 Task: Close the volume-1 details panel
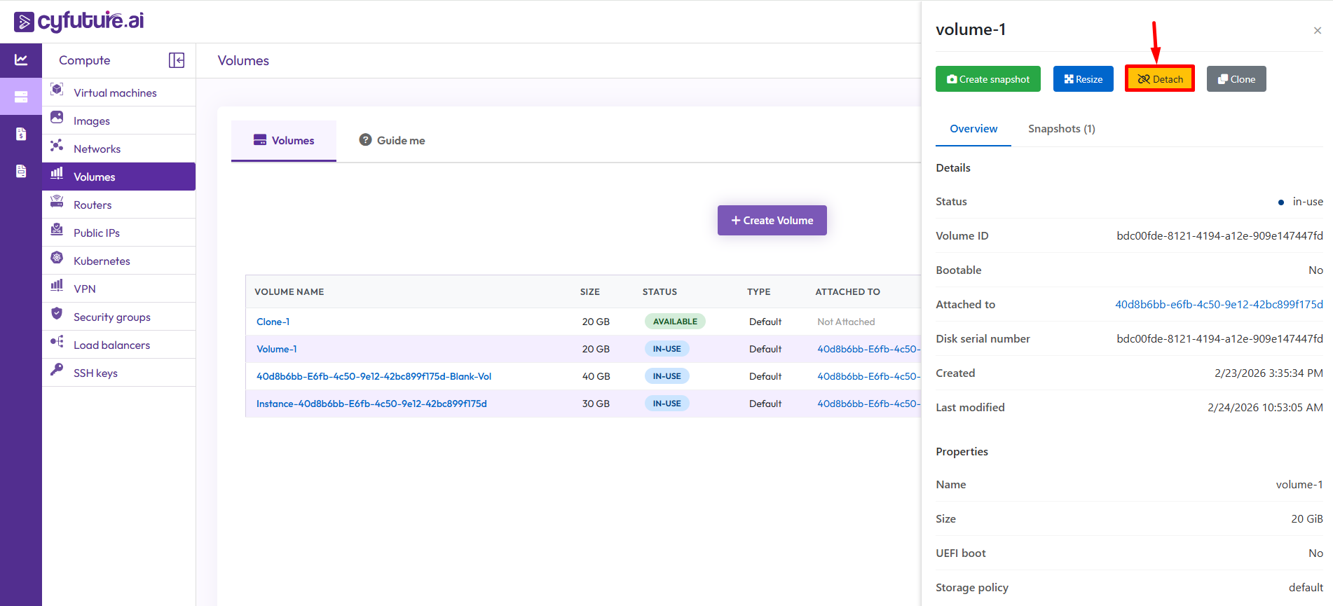[x=1317, y=30]
